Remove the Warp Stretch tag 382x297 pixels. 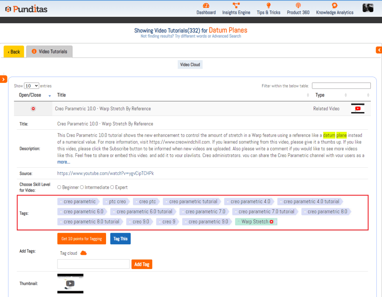pos(271,222)
